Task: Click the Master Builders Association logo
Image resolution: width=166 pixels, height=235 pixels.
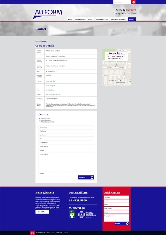Action: click(87, 214)
